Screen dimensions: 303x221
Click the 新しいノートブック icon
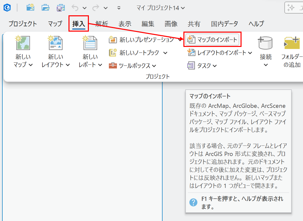click(x=113, y=53)
